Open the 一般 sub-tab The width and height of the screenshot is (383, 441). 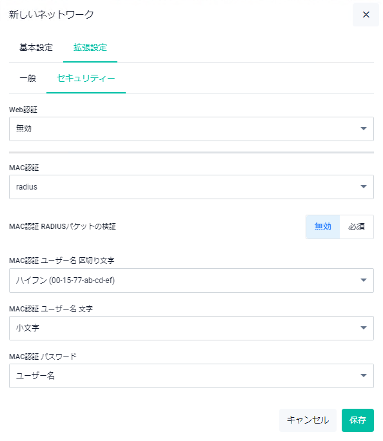pyautogui.click(x=28, y=78)
